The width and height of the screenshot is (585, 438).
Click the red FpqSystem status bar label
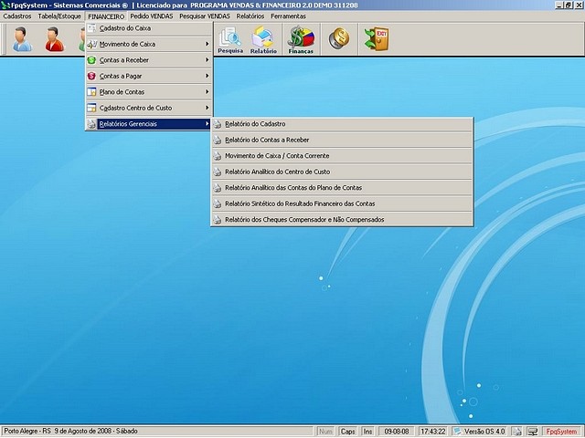560,431
